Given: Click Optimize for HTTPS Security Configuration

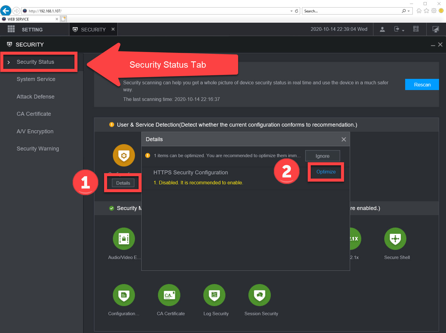Looking at the screenshot, I should coord(326,172).
